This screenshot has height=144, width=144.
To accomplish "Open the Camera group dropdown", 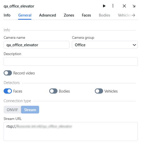I will click(105, 45).
